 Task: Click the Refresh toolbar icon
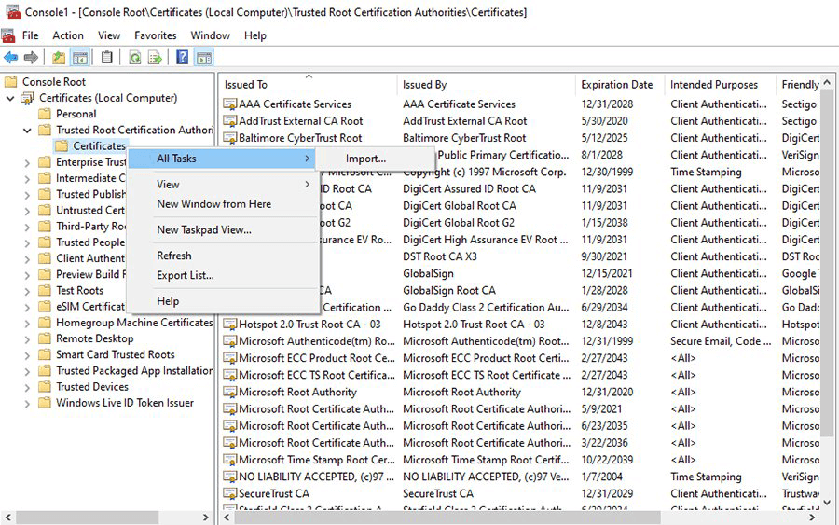coord(134,58)
